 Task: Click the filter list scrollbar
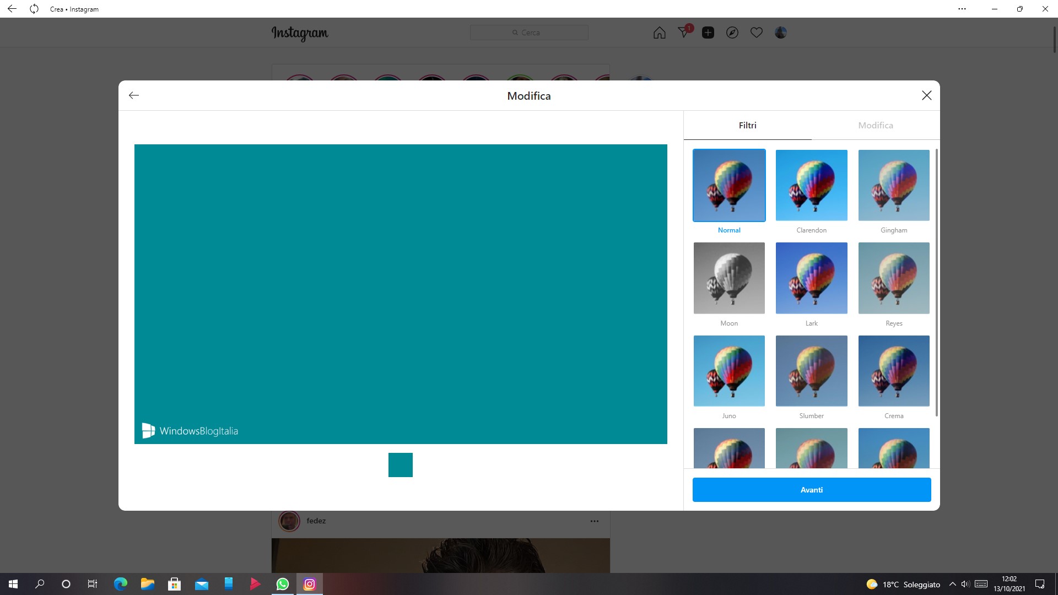936,283
